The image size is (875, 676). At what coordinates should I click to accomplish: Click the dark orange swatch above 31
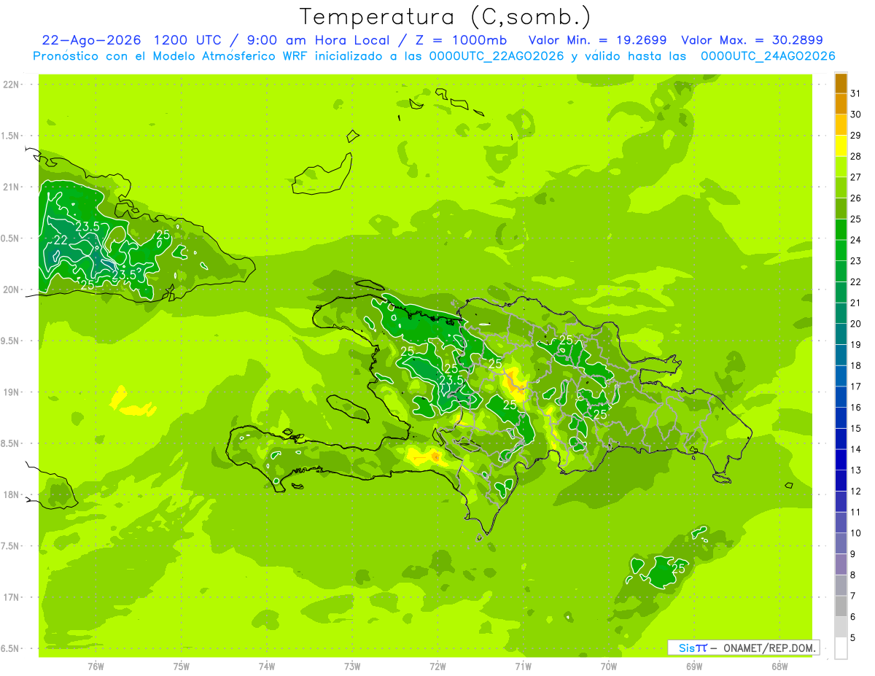pyautogui.click(x=841, y=83)
